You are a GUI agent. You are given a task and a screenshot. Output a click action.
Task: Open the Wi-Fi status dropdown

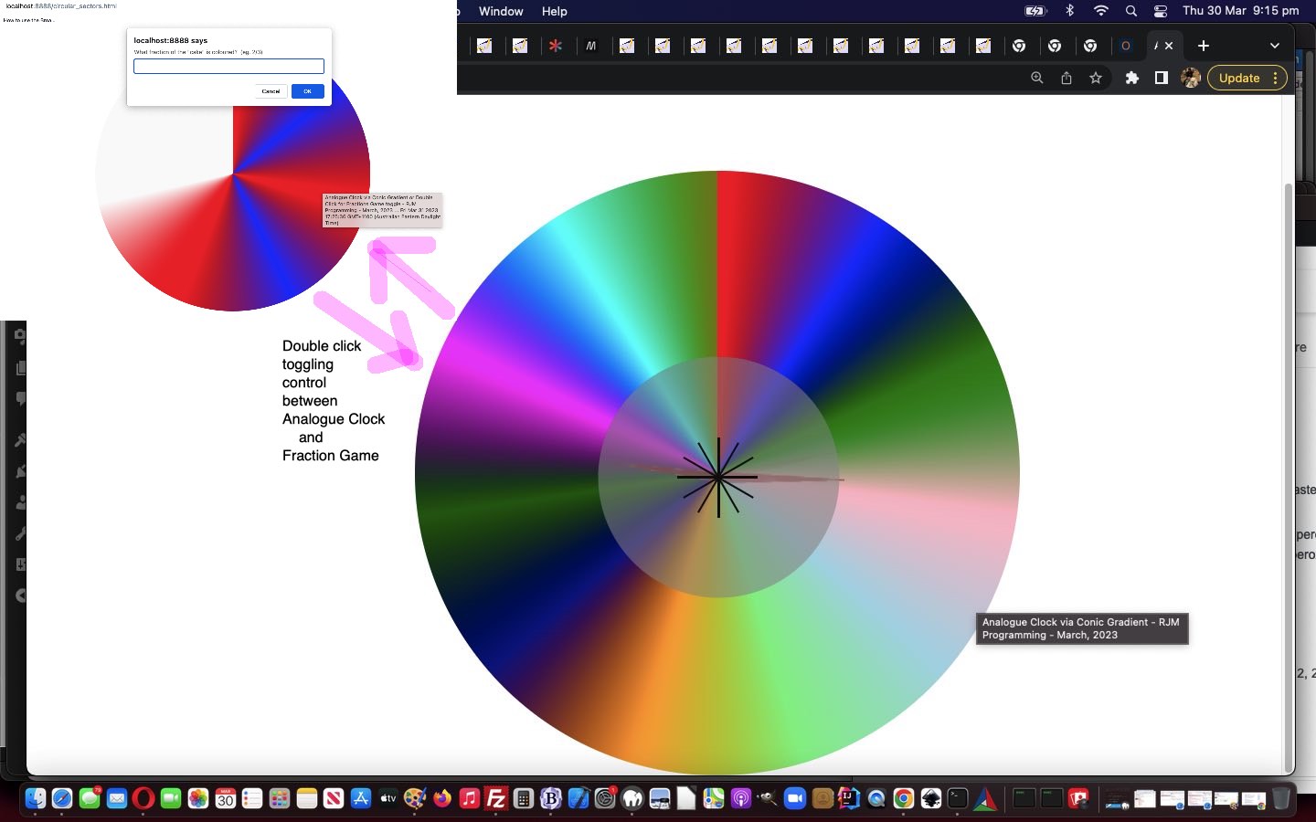pos(1100,11)
